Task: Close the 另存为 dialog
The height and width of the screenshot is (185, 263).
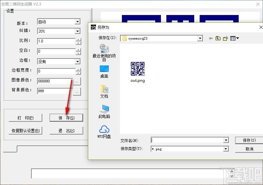Action: point(261,27)
